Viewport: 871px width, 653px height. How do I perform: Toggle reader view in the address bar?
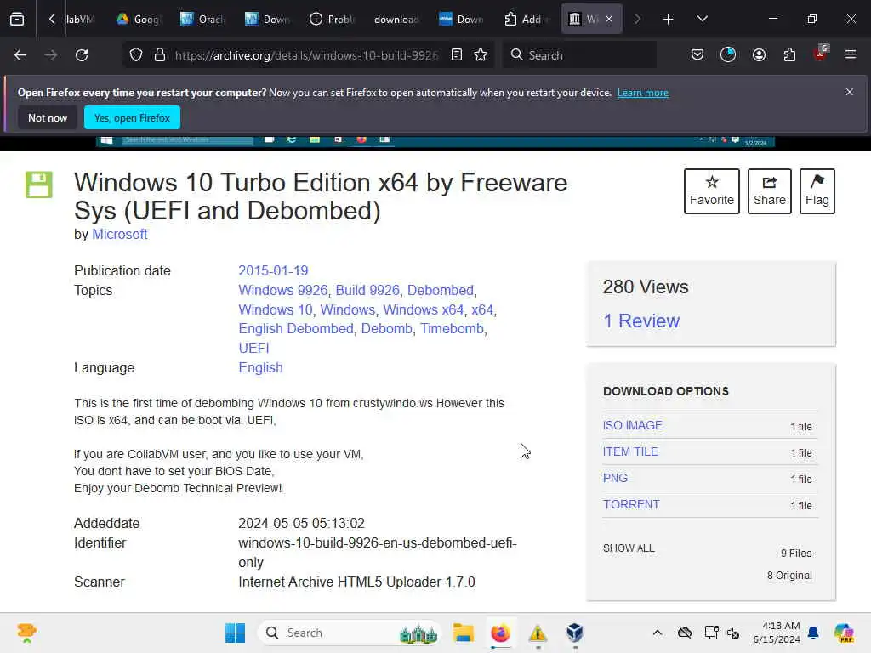457,55
